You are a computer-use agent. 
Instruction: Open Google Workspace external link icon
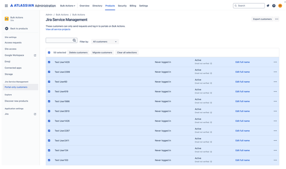click(35, 55)
